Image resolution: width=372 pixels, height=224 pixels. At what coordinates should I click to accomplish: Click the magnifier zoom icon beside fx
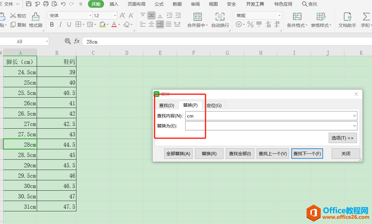[x=67, y=41]
